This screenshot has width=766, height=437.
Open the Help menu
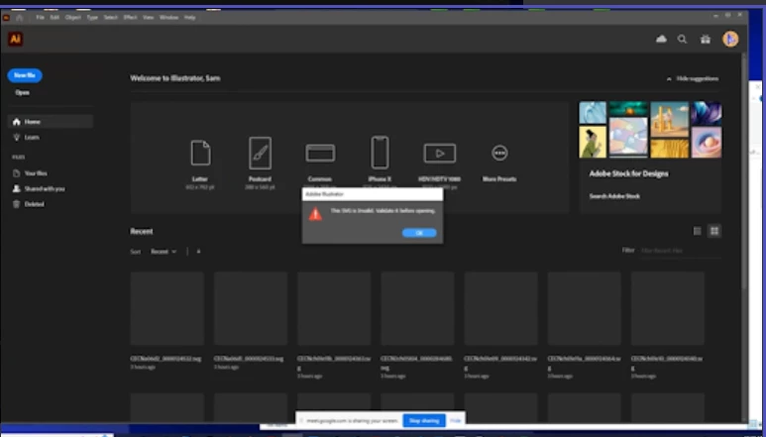click(x=190, y=18)
